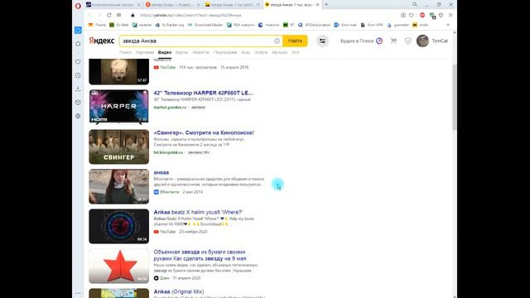Image resolution: width=530 pixels, height=298 pixels.
Task: Open the green VPN extension icon
Action: coord(432,16)
